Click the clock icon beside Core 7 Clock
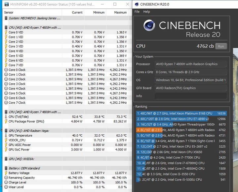 (x=6, y=102)
